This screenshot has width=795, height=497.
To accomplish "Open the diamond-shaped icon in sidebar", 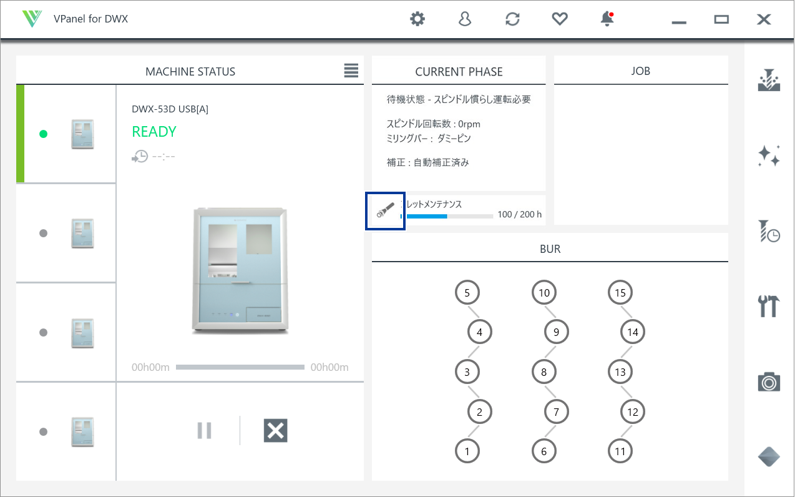I will coord(769,456).
